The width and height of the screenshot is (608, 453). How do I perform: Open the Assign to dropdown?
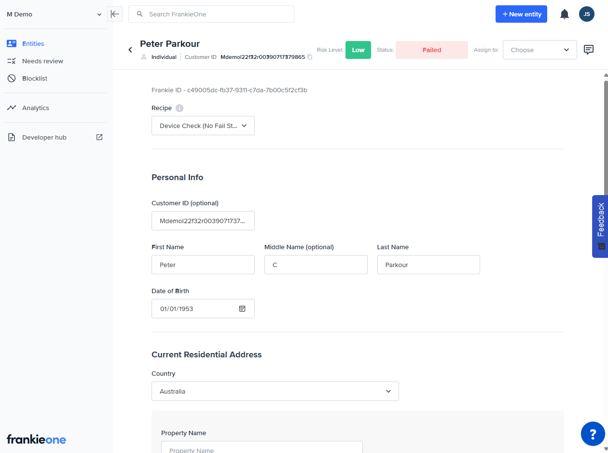click(539, 50)
